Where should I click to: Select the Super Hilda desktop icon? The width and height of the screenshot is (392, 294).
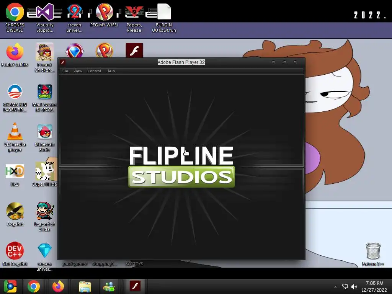click(x=44, y=174)
